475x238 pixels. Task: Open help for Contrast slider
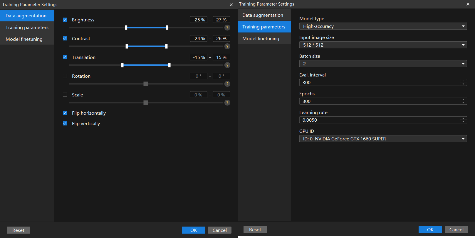227,46
